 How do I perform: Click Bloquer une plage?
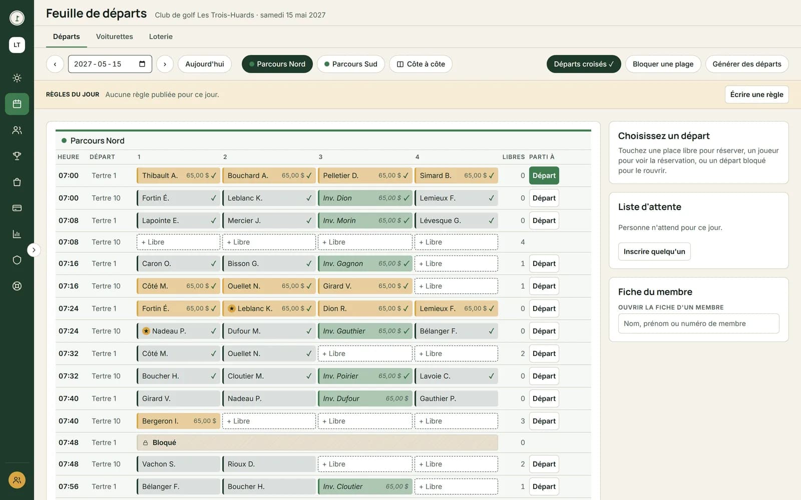click(663, 64)
